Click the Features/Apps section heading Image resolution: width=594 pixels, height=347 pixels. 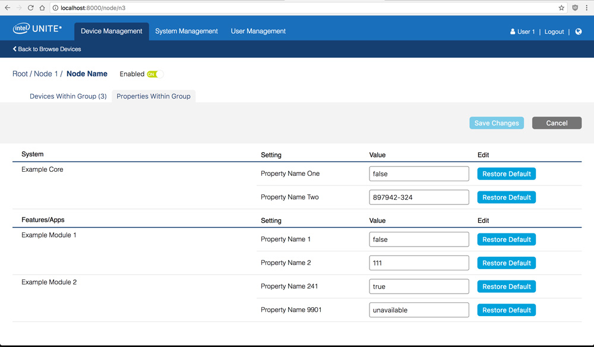pyautogui.click(x=43, y=220)
